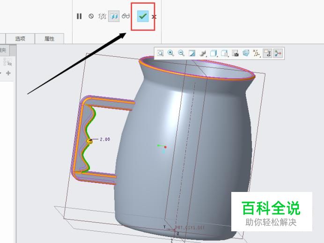Open the rendering options dropdown
This screenshot has width=324, height=243.
click(203, 53)
